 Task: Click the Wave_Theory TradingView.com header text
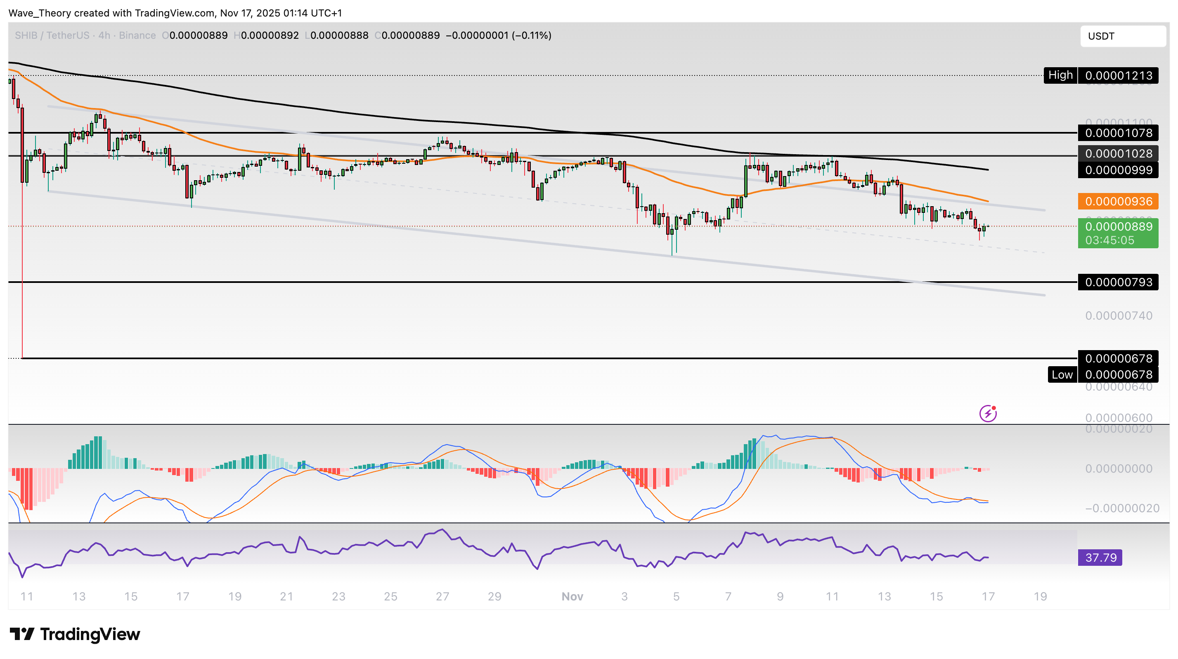175,13
